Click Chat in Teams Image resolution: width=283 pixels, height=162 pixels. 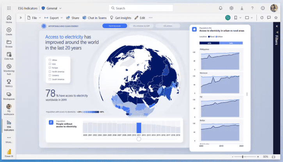94,18
